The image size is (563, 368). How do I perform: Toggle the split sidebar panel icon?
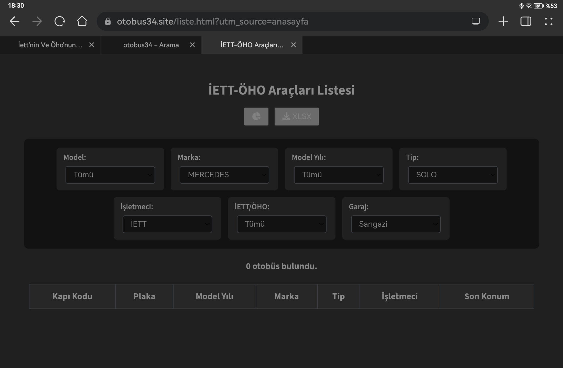tap(526, 21)
